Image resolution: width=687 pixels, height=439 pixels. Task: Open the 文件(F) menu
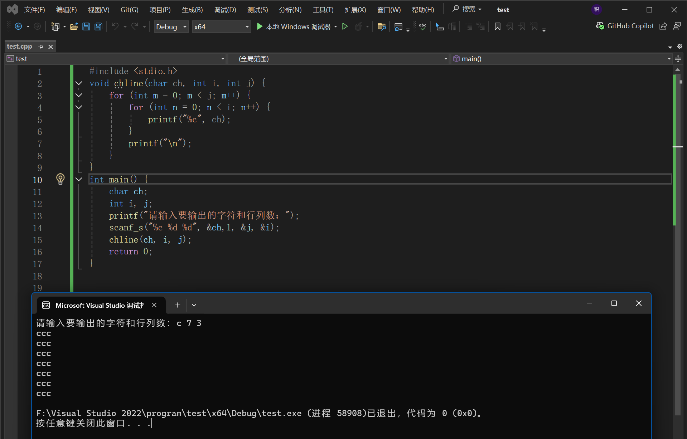pyautogui.click(x=35, y=10)
